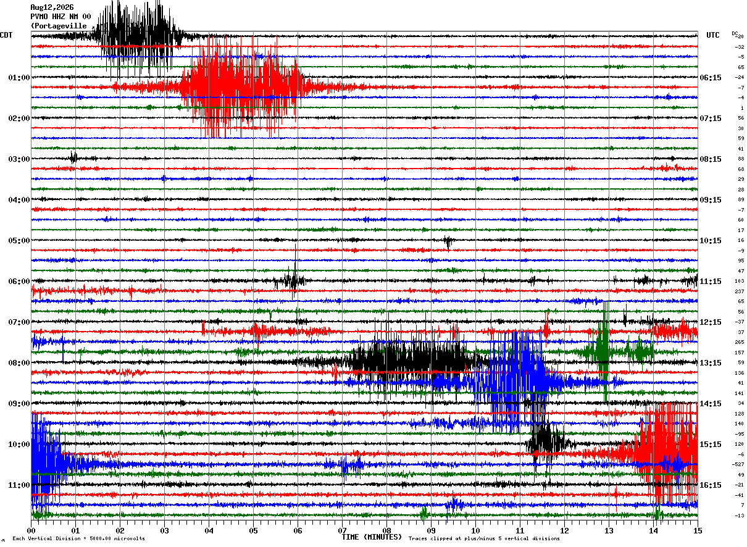Click the DC offset value -13
Image resolution: width=747 pixels, height=547 pixels.
click(740, 516)
